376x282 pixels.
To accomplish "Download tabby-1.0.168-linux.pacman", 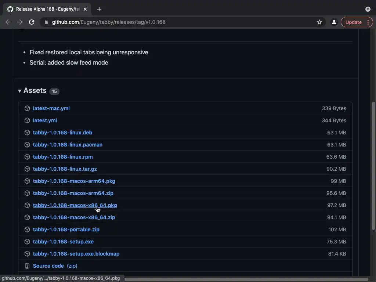I will (x=68, y=145).
